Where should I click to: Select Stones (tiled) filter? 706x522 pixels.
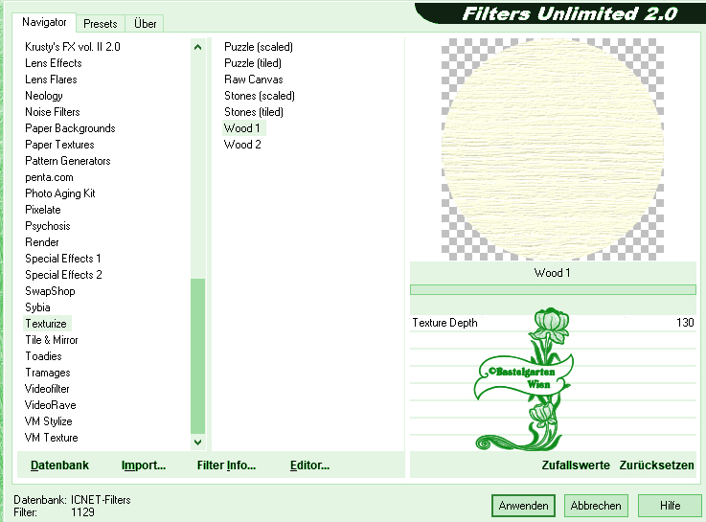pyautogui.click(x=254, y=112)
